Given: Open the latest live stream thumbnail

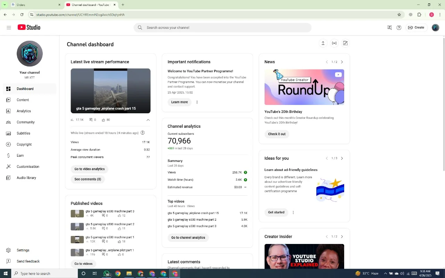Looking at the screenshot, I should click(111, 91).
